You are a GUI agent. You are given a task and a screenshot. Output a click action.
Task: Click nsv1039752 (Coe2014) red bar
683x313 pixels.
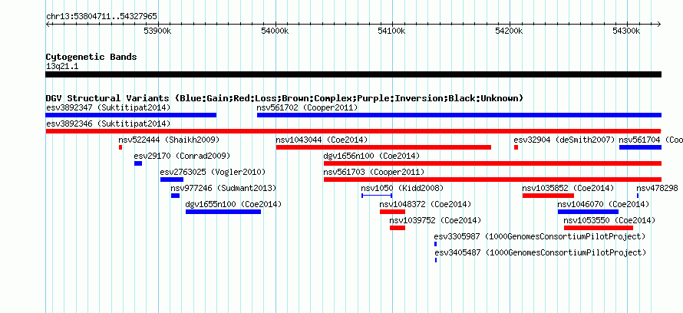tap(398, 228)
